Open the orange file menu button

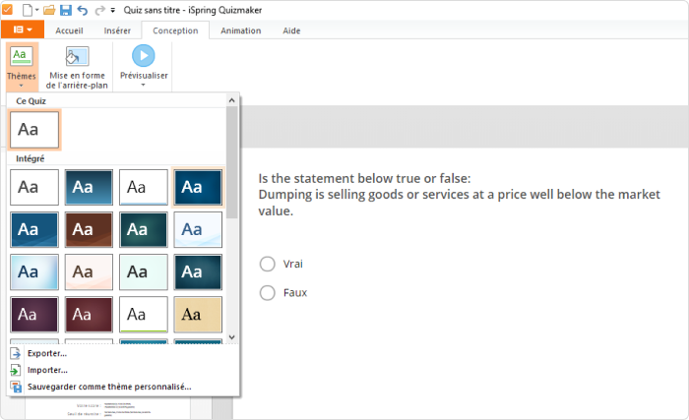point(23,30)
